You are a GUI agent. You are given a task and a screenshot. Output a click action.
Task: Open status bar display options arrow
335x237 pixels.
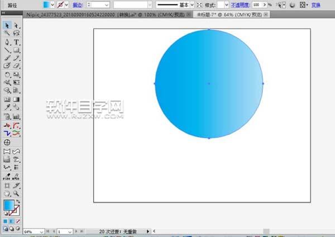(x=147, y=231)
